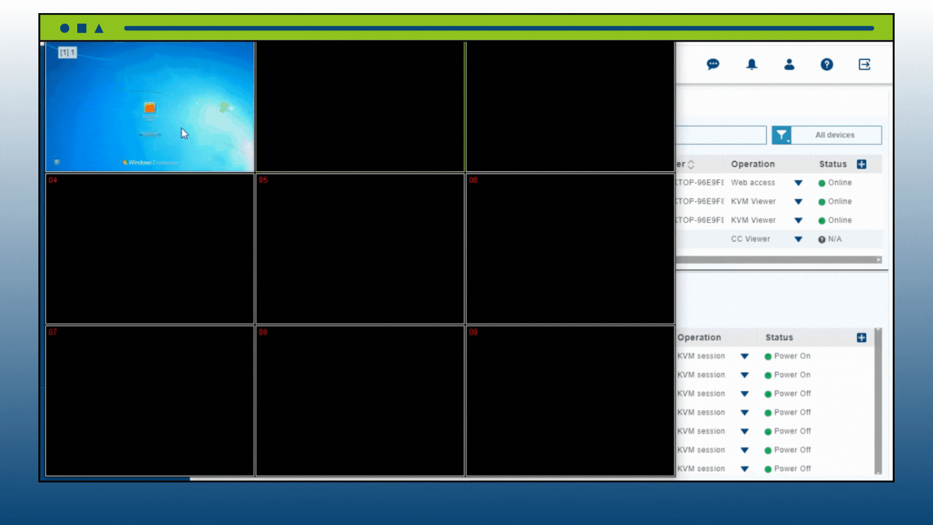Select empty viewer panel 05
933x525 pixels.
[360, 249]
